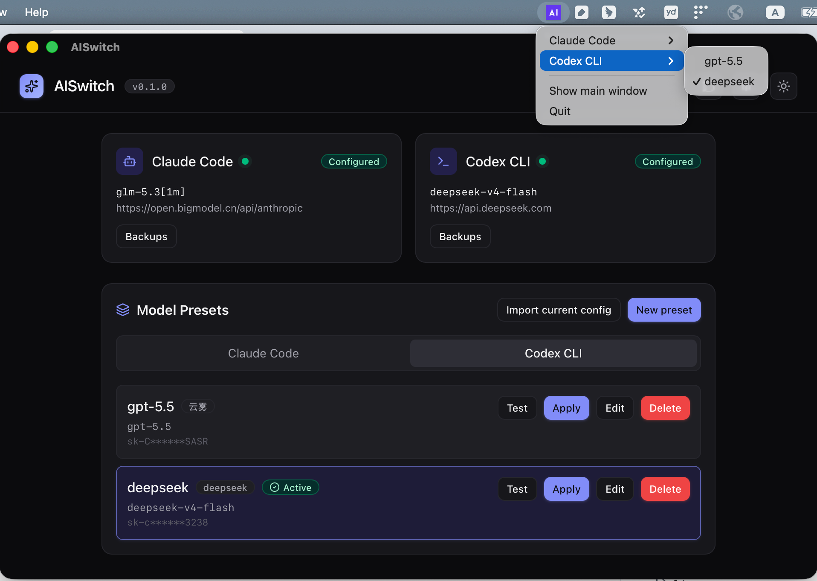Edit the deepseek preset
Viewport: 817px width, 581px height.
pos(615,489)
